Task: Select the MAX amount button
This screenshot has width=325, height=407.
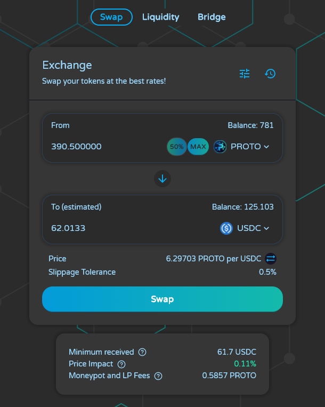Action: pos(198,147)
